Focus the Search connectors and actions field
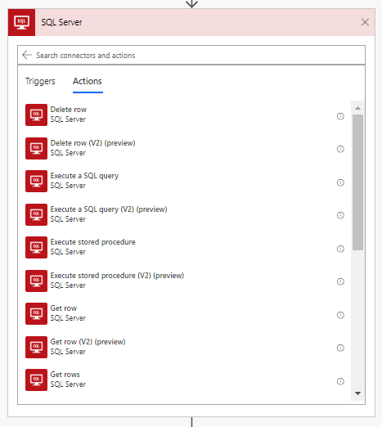Screen dimensions: 382x427 point(191,55)
